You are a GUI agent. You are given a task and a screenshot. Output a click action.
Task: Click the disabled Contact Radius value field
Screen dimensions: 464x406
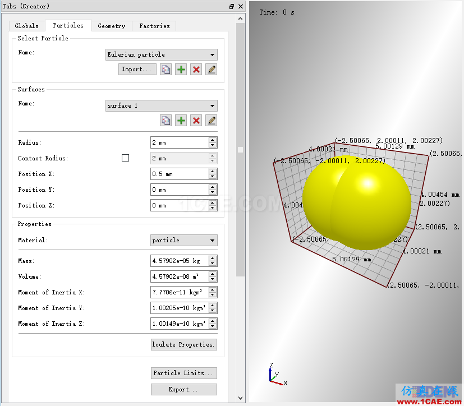[x=180, y=158]
